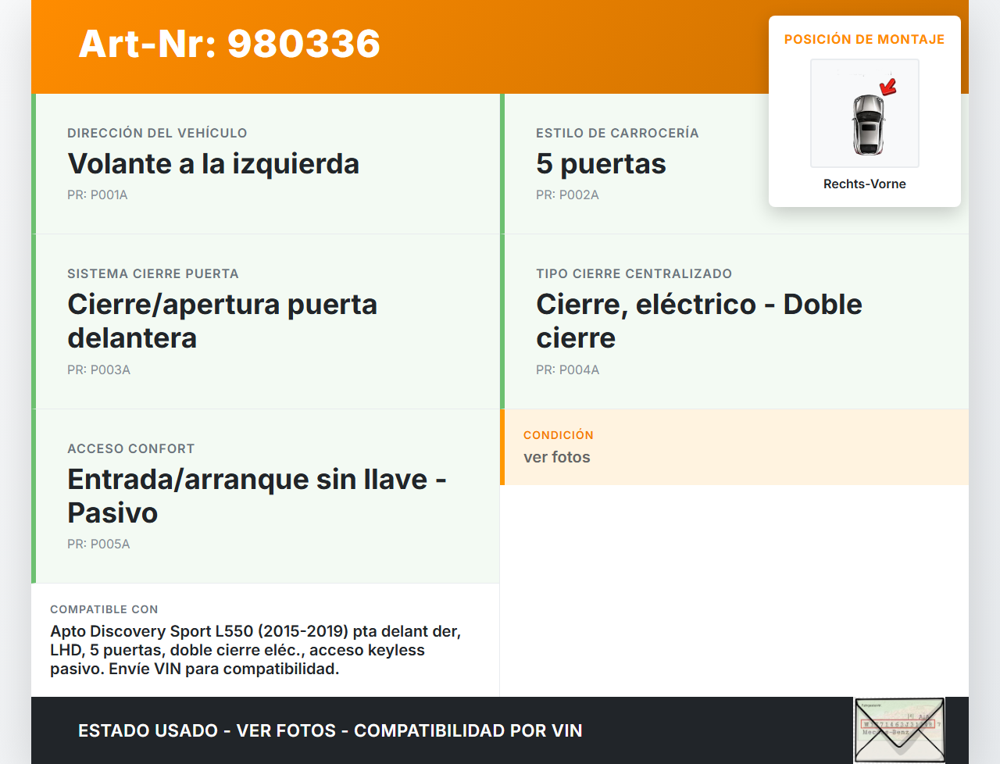
Task: Click the PR: P001A code
Action: pos(97,195)
